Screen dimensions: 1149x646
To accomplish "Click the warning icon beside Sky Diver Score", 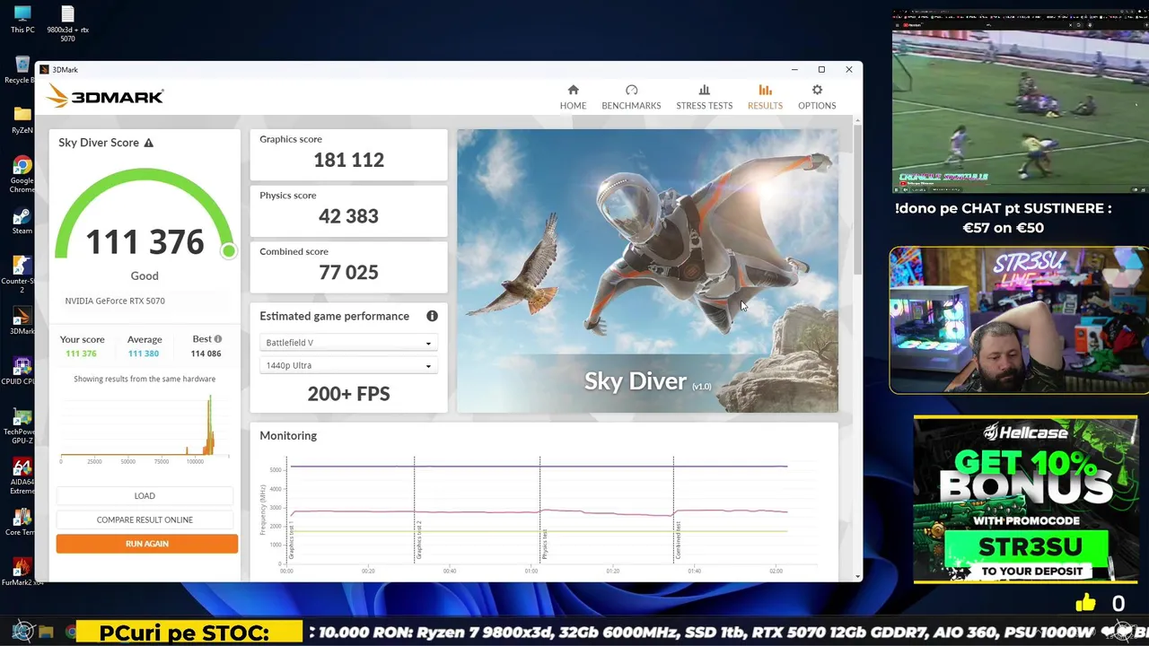I will (x=149, y=143).
